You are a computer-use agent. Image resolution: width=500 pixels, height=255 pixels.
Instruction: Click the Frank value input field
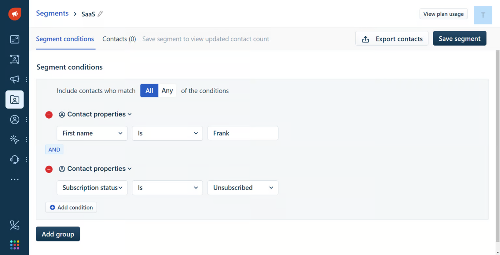click(x=243, y=133)
